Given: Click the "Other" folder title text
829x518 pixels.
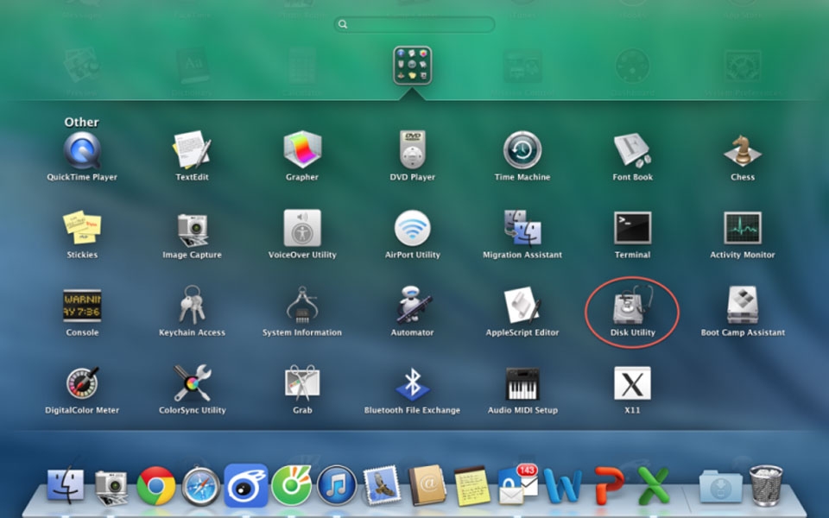Looking at the screenshot, I should point(81,122).
